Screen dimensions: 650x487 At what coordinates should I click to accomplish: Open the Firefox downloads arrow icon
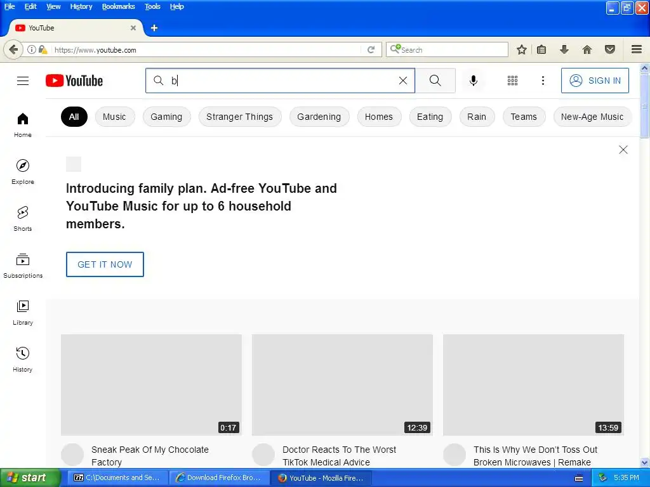point(564,49)
